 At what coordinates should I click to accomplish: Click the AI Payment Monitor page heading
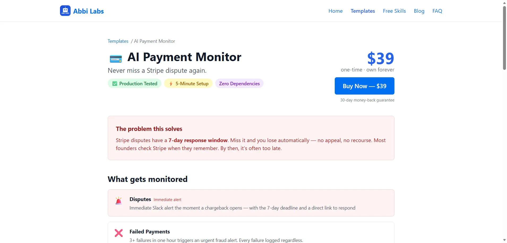click(x=184, y=57)
